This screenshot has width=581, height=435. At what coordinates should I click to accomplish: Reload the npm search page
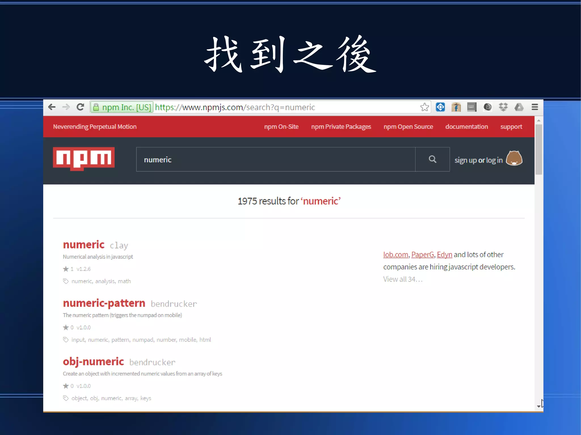pos(80,107)
